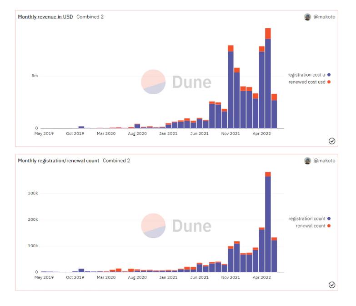
Task: Click the orange dot beside renewed cost usd
Action: pyautogui.click(x=329, y=82)
